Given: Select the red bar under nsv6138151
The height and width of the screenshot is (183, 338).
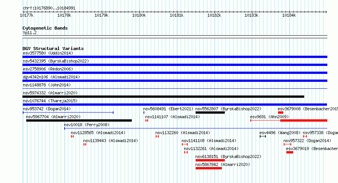Looking at the screenshot, I should point(210,160).
